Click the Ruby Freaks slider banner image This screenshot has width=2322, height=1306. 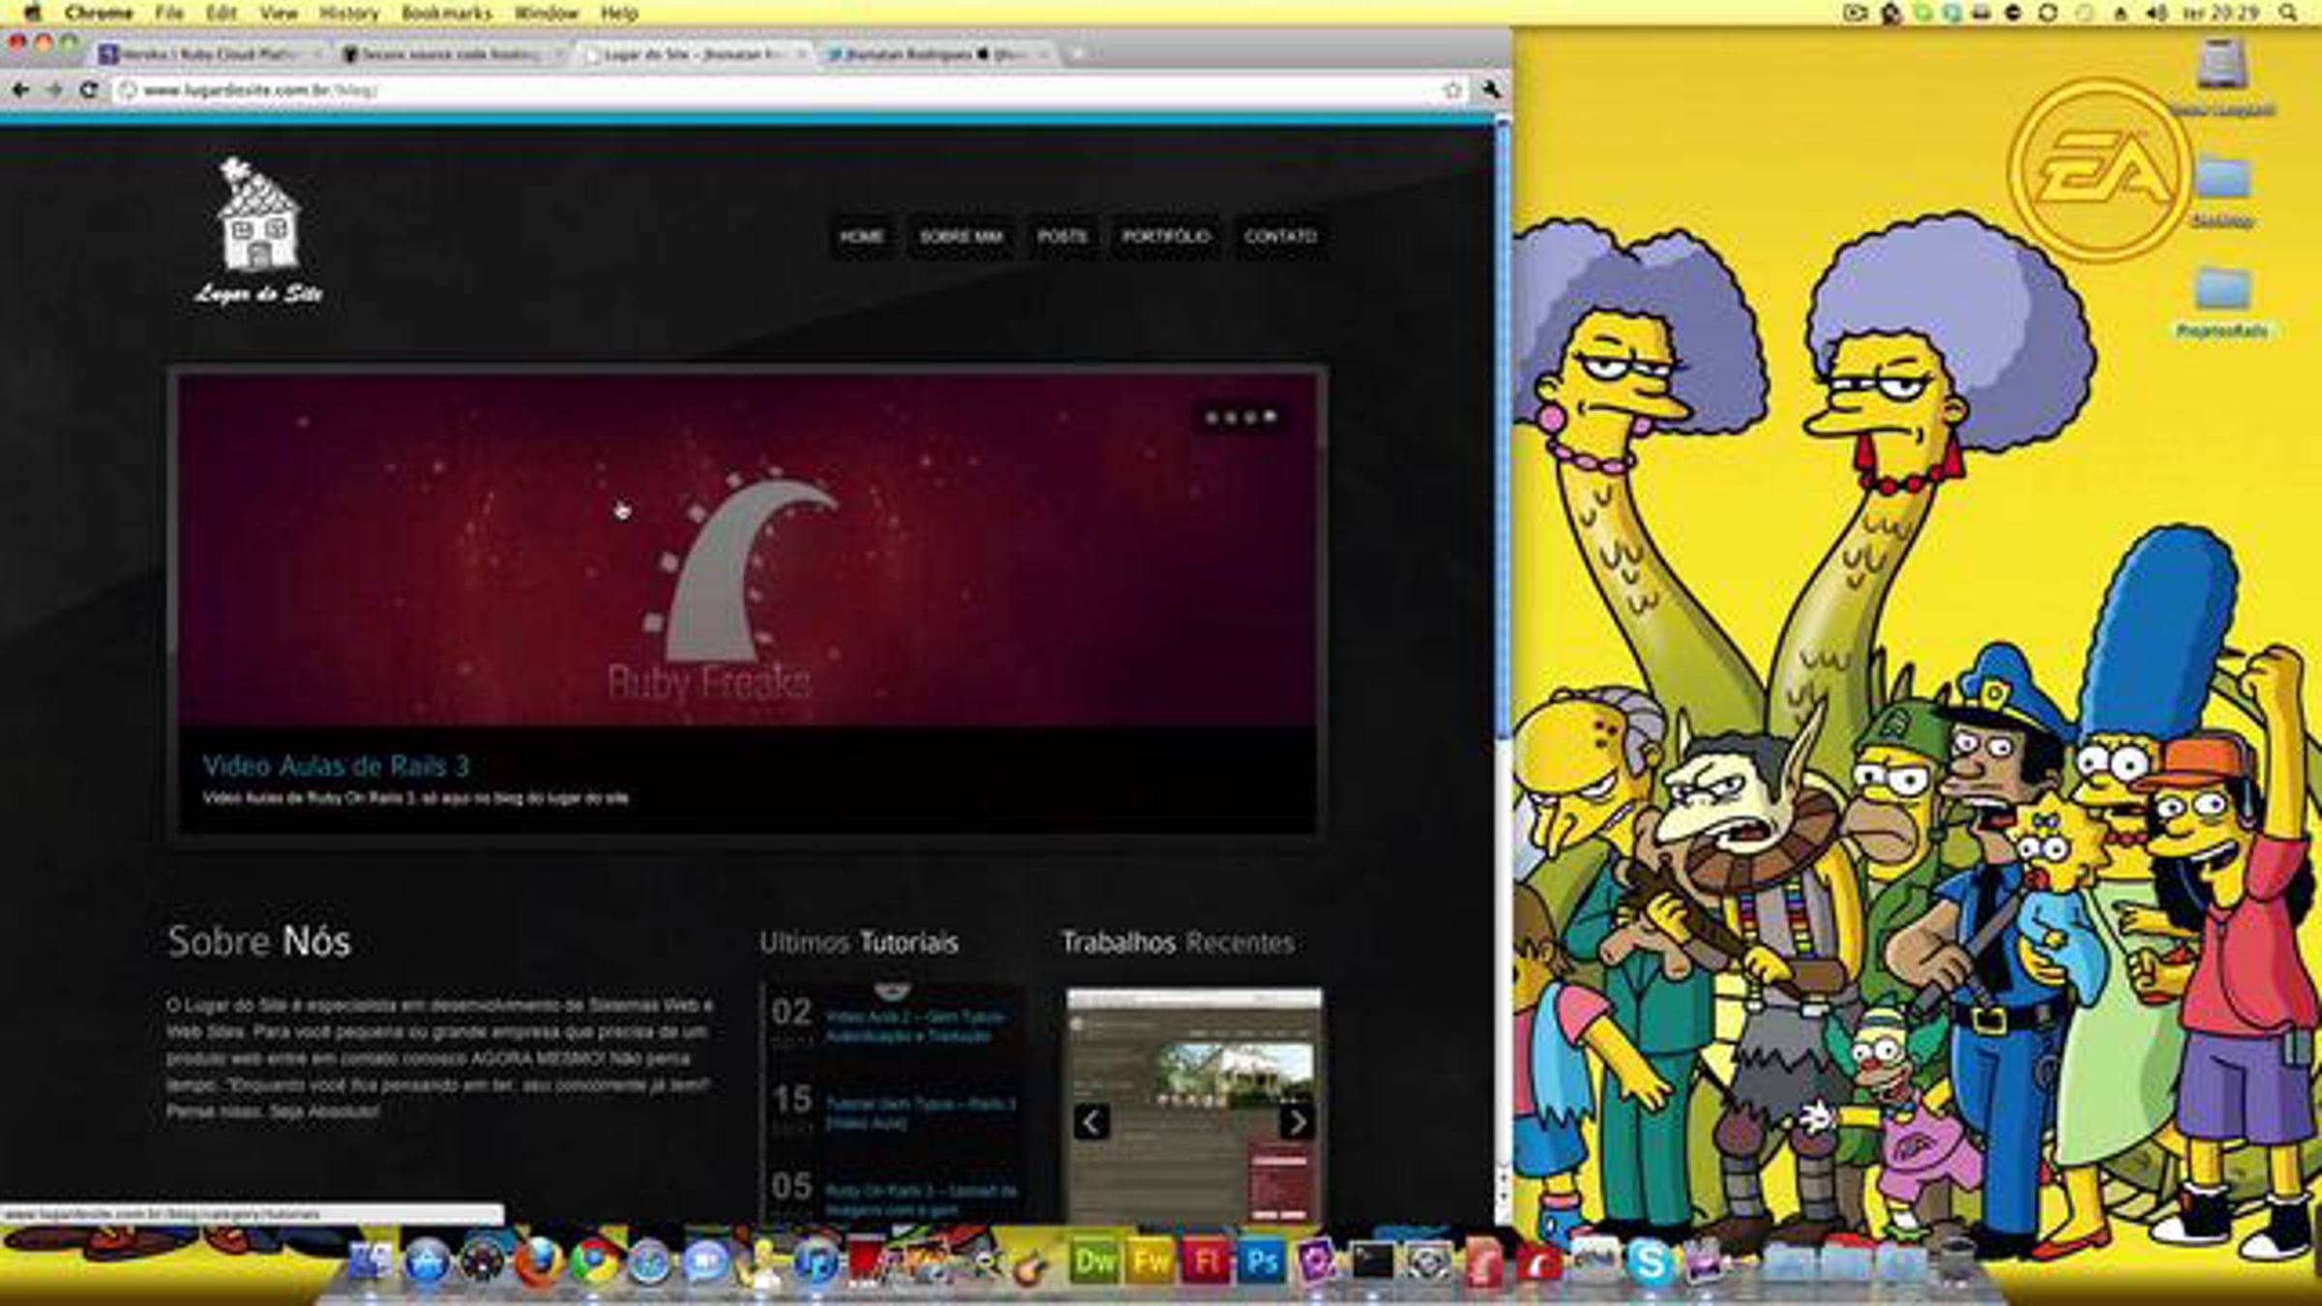click(747, 549)
